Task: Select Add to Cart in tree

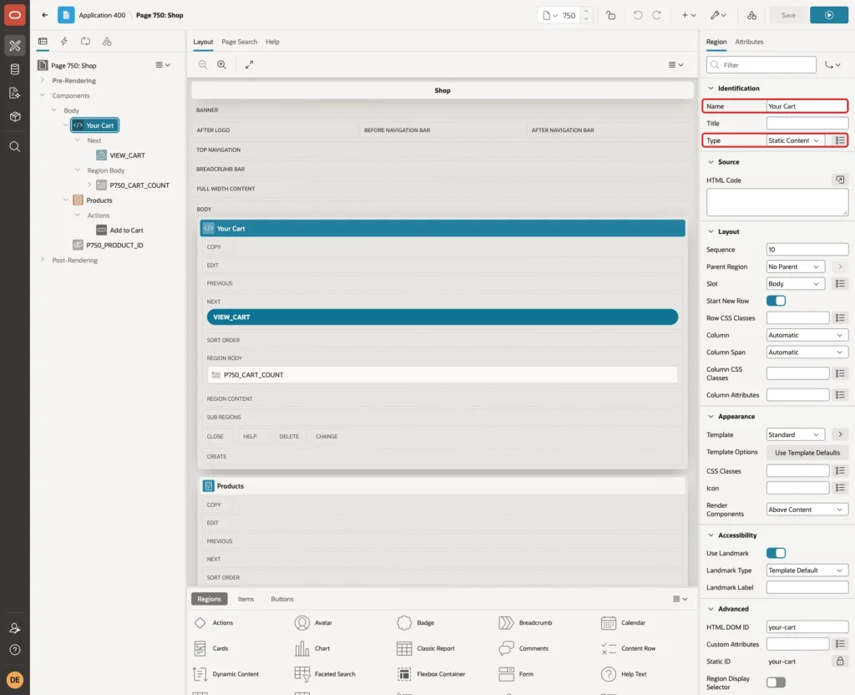Action: (x=126, y=231)
